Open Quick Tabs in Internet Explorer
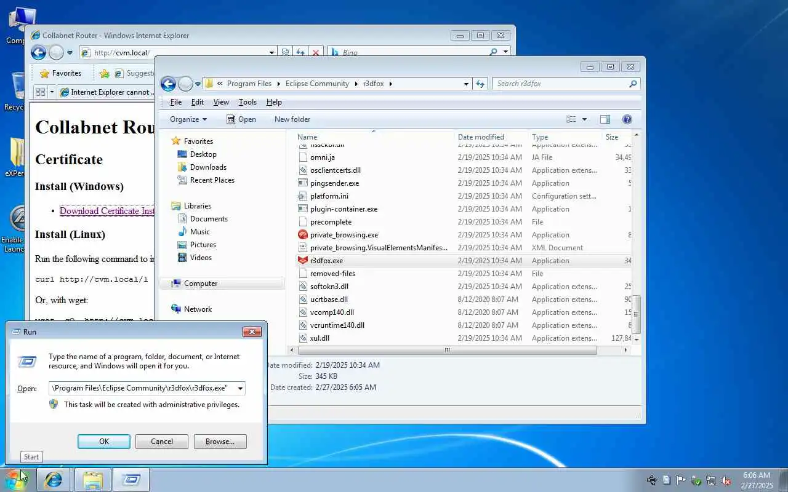The height and width of the screenshot is (492, 788). coord(41,92)
